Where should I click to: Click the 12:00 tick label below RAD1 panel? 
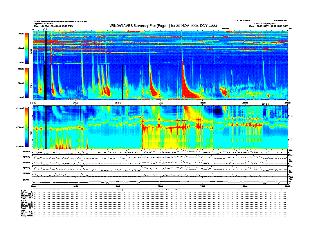click(x=160, y=103)
